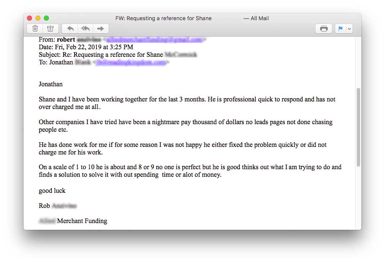Close the mail message window
Screen dimensions: 385x258
(x=29, y=18)
